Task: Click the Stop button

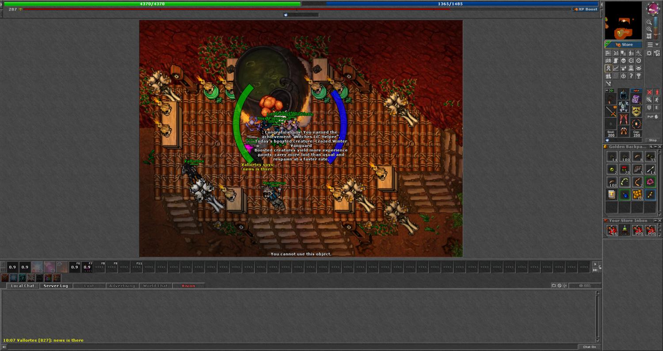Action: pos(653,140)
